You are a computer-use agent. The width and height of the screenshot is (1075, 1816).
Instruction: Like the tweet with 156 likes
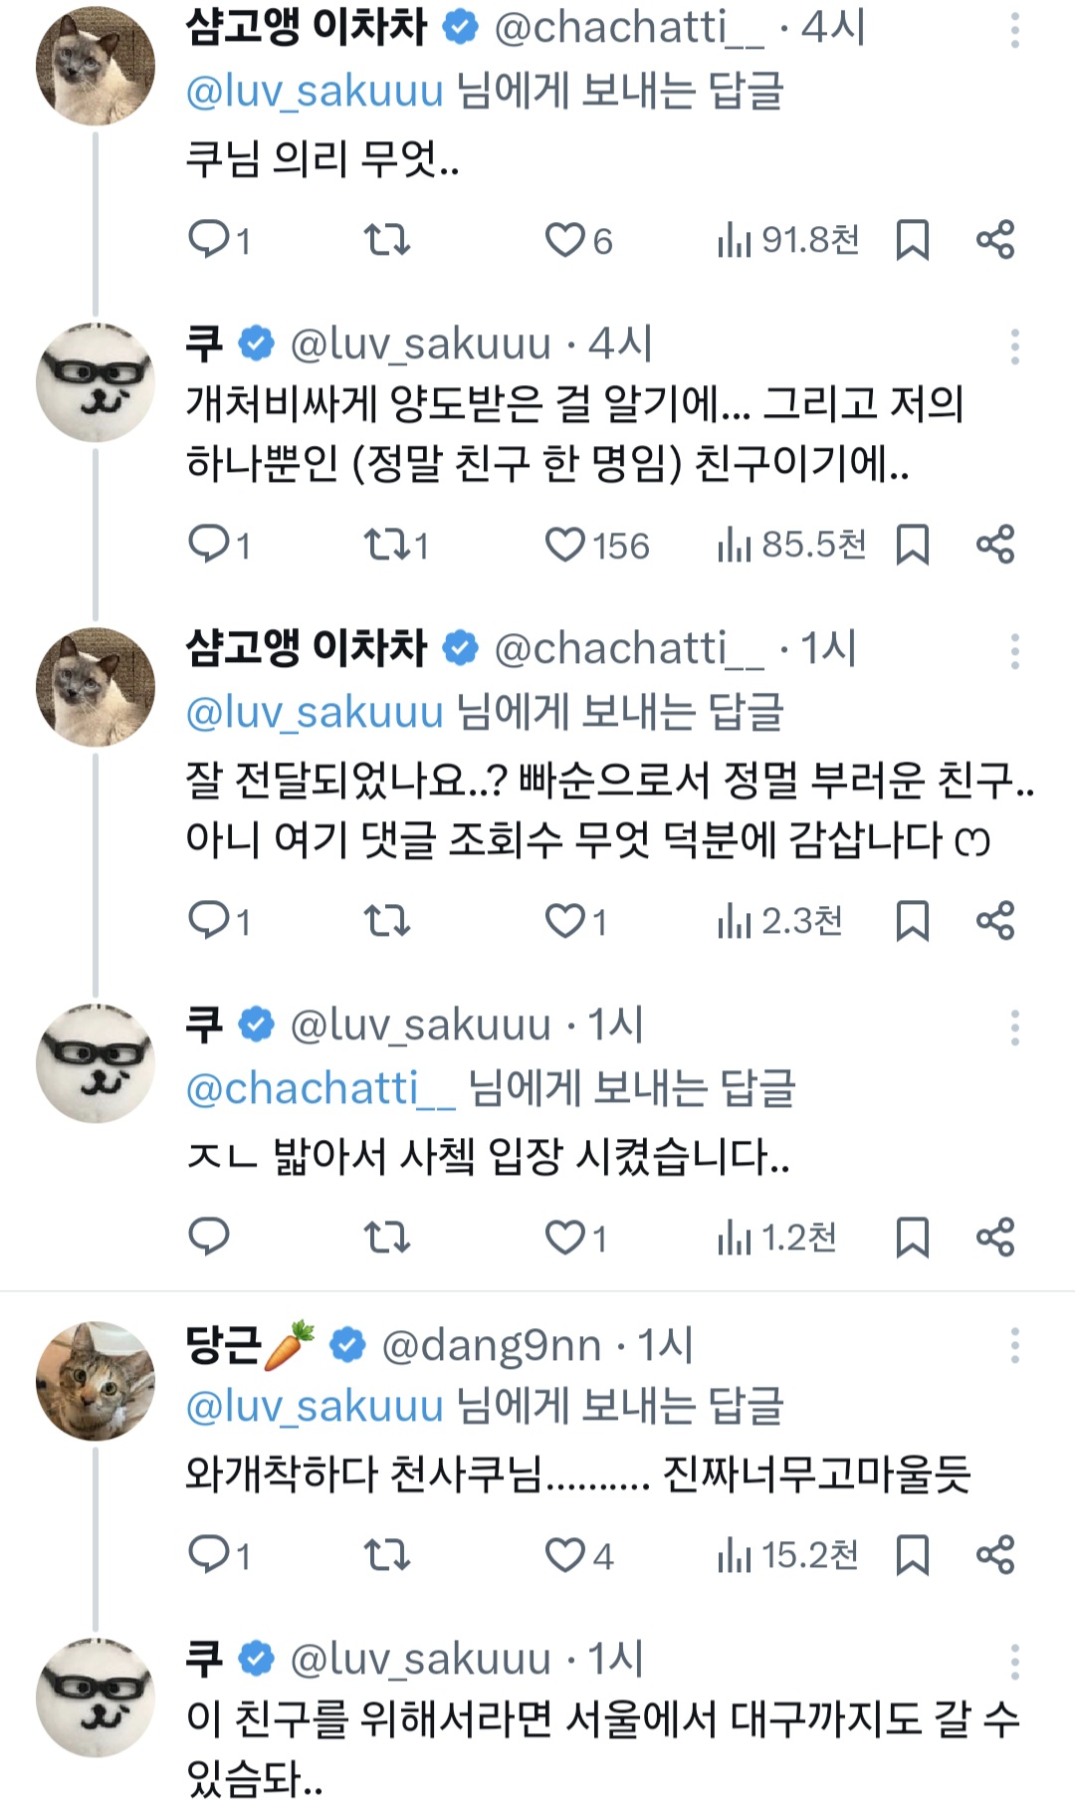[565, 545]
